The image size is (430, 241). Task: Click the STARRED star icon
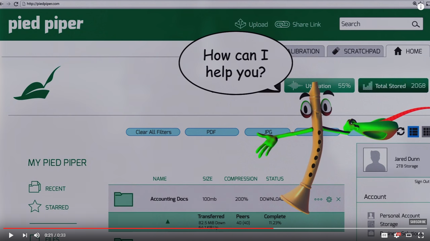pyautogui.click(x=35, y=206)
